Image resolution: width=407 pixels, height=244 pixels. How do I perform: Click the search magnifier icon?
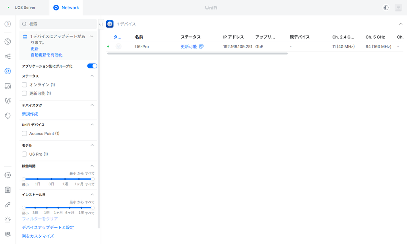24,24
